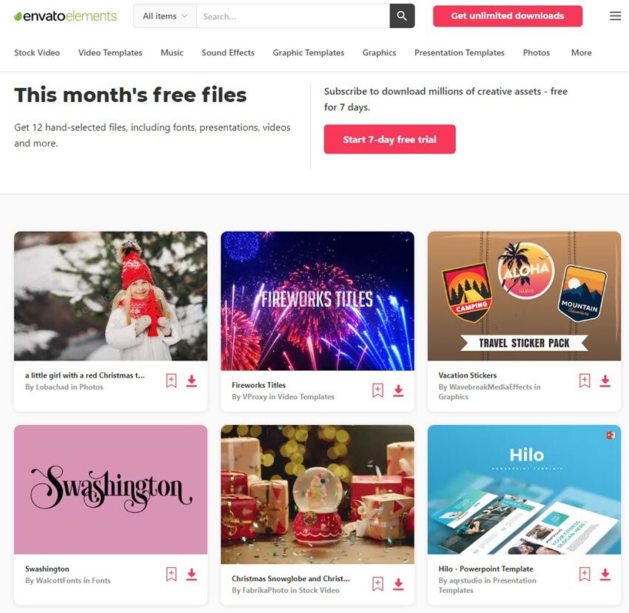The width and height of the screenshot is (629, 613).
Task: Select the Presentation Templates menu item
Action: [460, 53]
